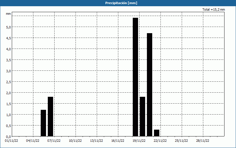Click the 4,5 y-axis value
The width and height of the screenshot is (236, 148).
pos(9,38)
